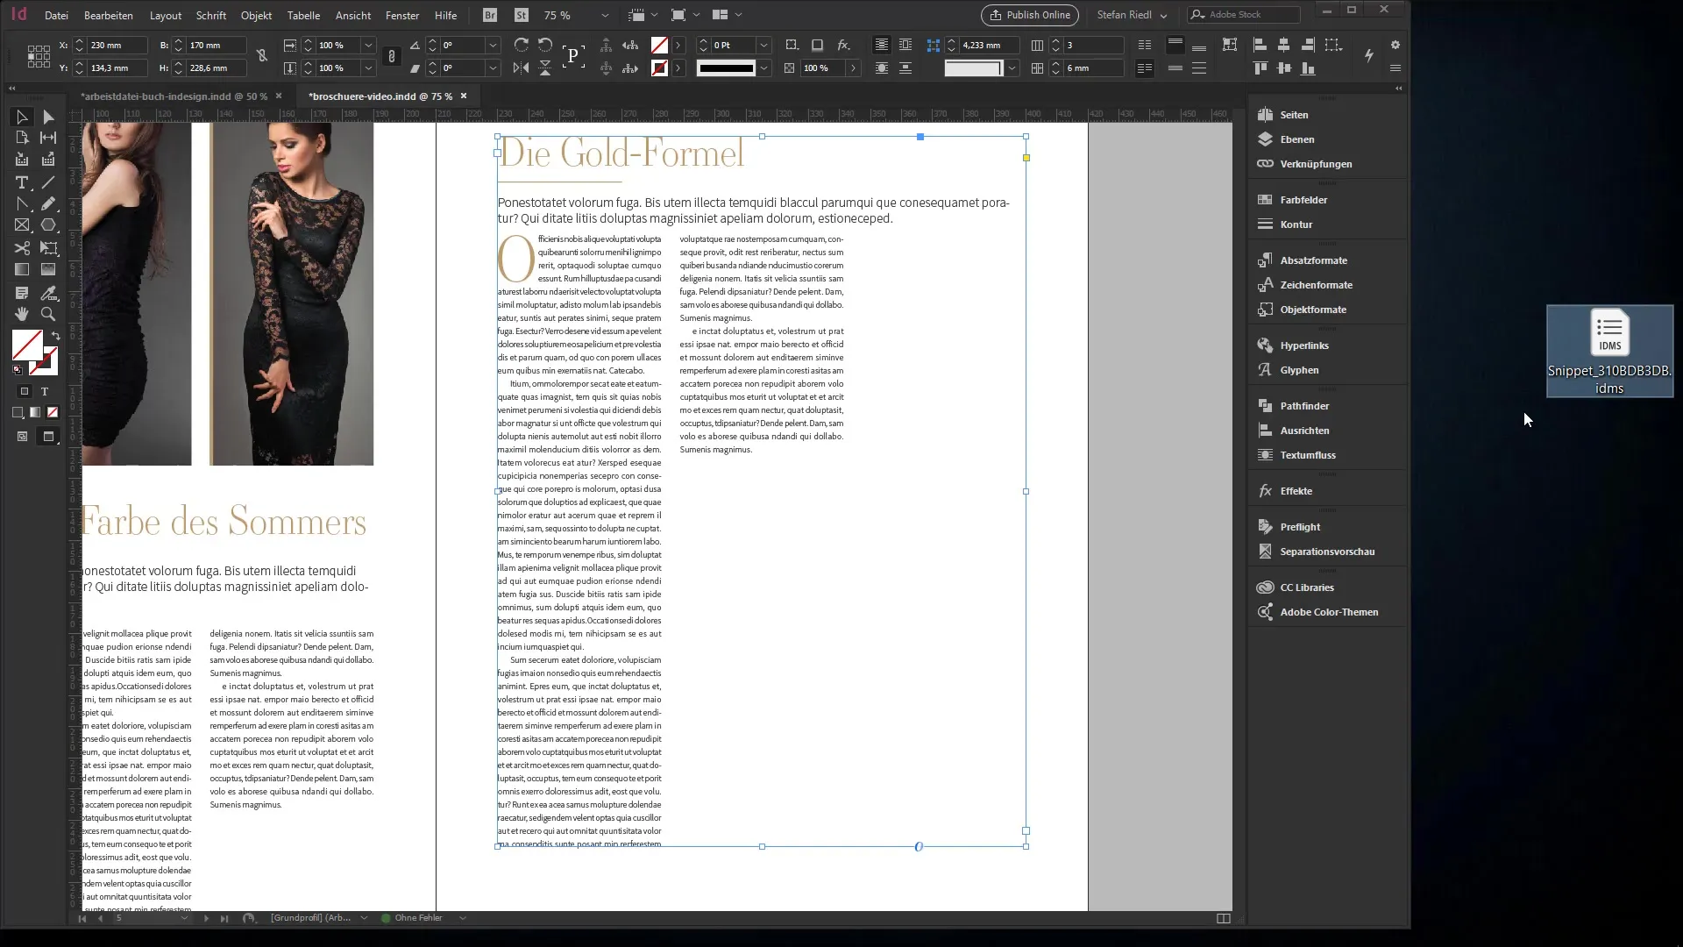The image size is (1683, 947).
Task: Open the preflight profile dropdown in status bar
Action: (x=363, y=918)
